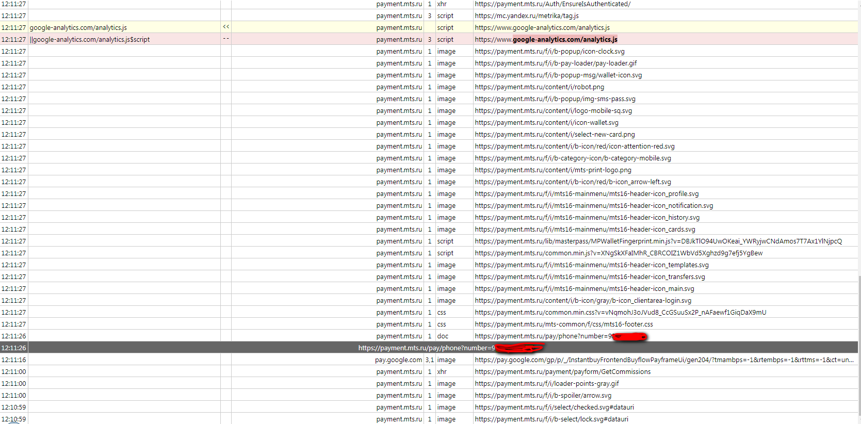Click the pay.google.com hostname cell

398,360
